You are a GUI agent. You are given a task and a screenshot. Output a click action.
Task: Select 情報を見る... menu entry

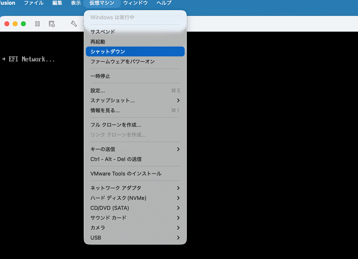[135, 110]
